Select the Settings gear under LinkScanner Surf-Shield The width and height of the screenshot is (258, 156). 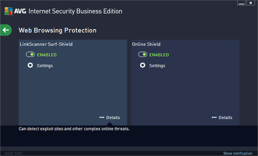point(30,65)
